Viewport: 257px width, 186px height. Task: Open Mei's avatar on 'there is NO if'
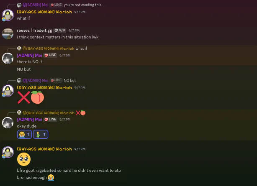(8, 58)
